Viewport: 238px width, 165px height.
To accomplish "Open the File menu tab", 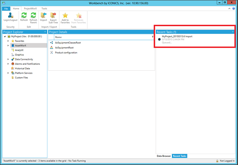I will tap(6, 9).
